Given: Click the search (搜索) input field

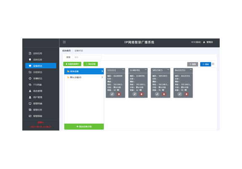Looking at the screenshot, I should tap(87, 57).
